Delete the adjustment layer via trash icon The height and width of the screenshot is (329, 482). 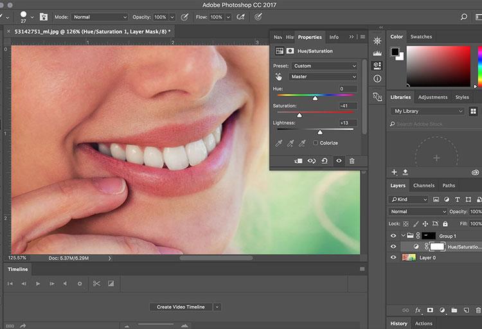pyautogui.click(x=352, y=161)
